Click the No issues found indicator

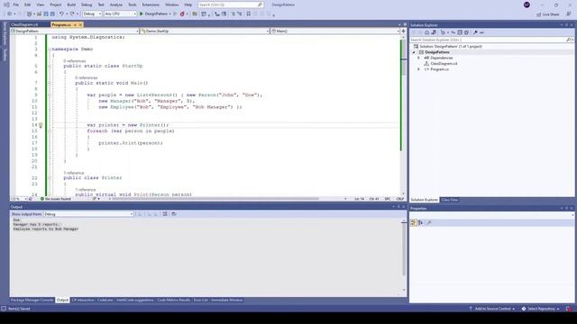tap(56, 199)
